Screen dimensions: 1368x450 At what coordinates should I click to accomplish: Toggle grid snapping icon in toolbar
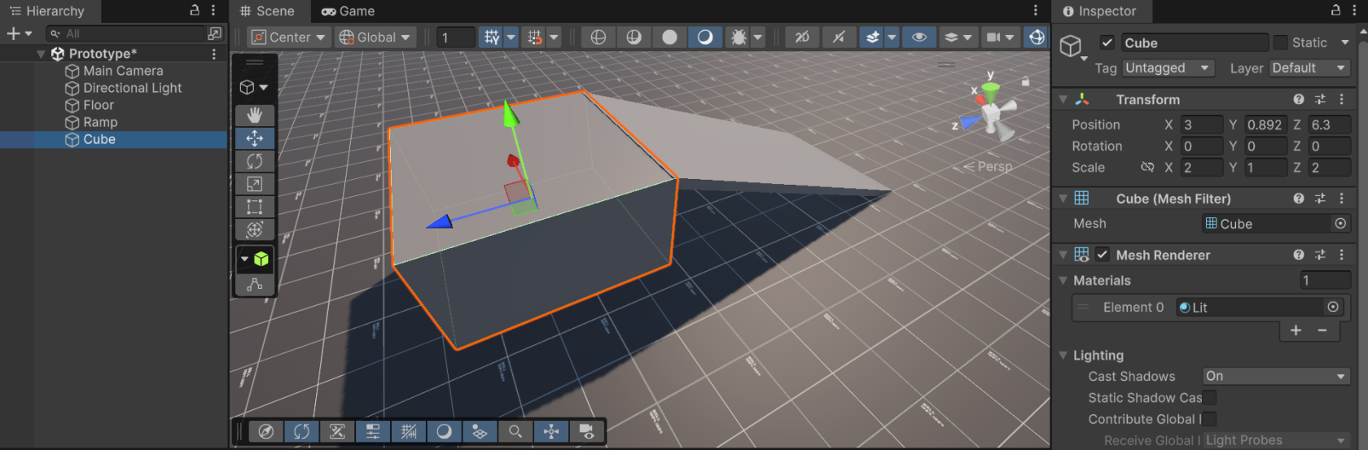491,37
